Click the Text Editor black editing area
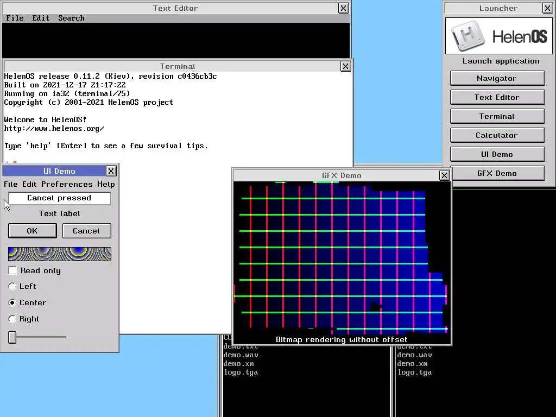Image resolution: width=556 pixels, height=417 pixels. pos(176,40)
